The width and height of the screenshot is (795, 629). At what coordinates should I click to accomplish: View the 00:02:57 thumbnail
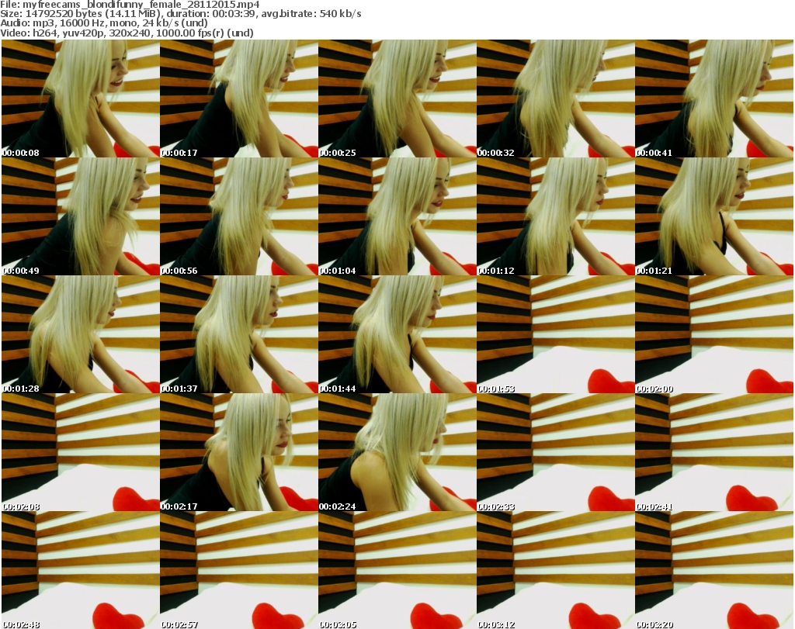[x=239, y=570]
